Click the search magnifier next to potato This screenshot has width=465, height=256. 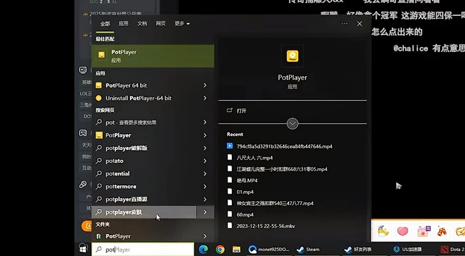coord(99,161)
